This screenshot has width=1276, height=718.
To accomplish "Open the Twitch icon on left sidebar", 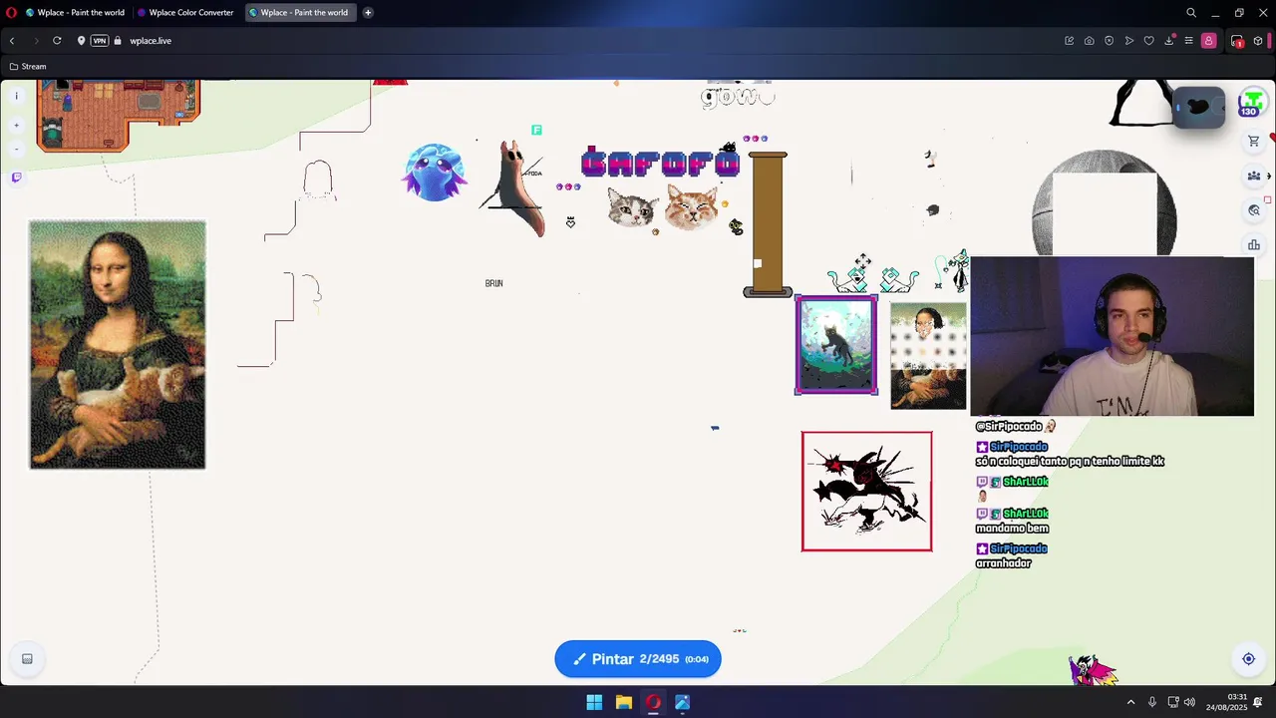I will 16,178.
